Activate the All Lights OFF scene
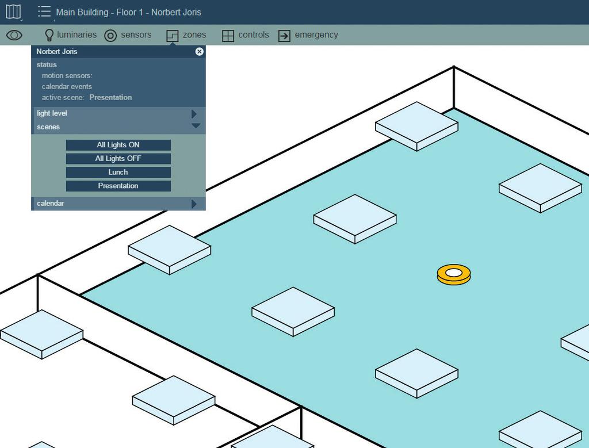The height and width of the screenshot is (448, 589). [x=118, y=159]
